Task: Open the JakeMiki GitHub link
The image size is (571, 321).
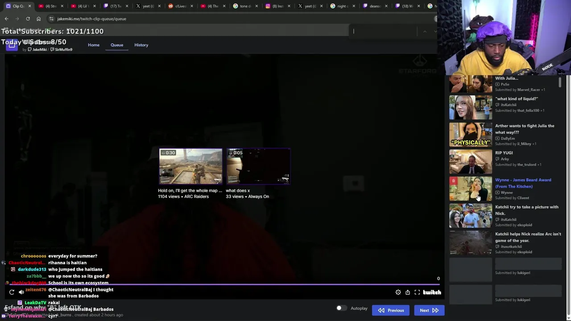Action: point(37,49)
